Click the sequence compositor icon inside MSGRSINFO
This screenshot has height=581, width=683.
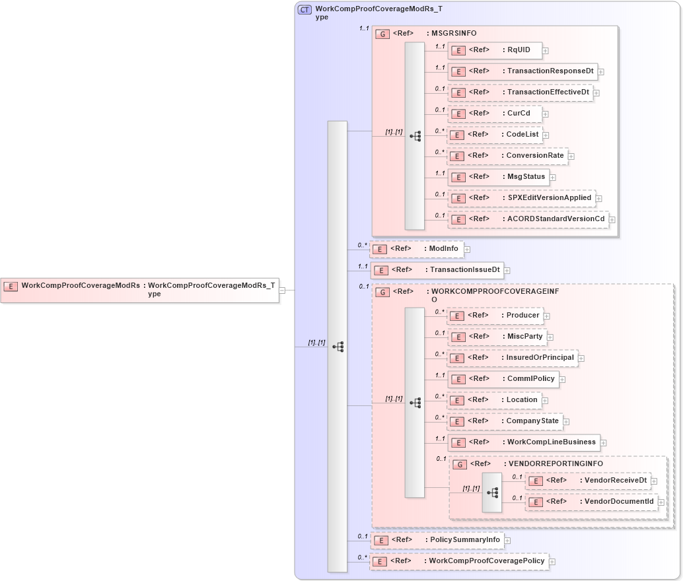coord(415,135)
